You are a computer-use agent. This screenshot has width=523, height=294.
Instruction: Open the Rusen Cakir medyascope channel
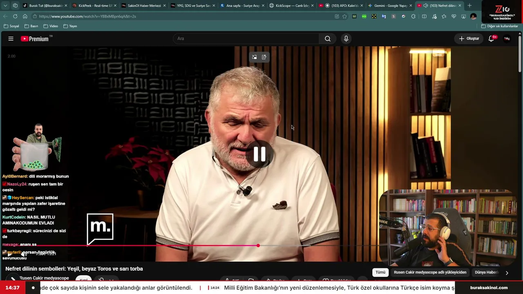click(x=44, y=278)
